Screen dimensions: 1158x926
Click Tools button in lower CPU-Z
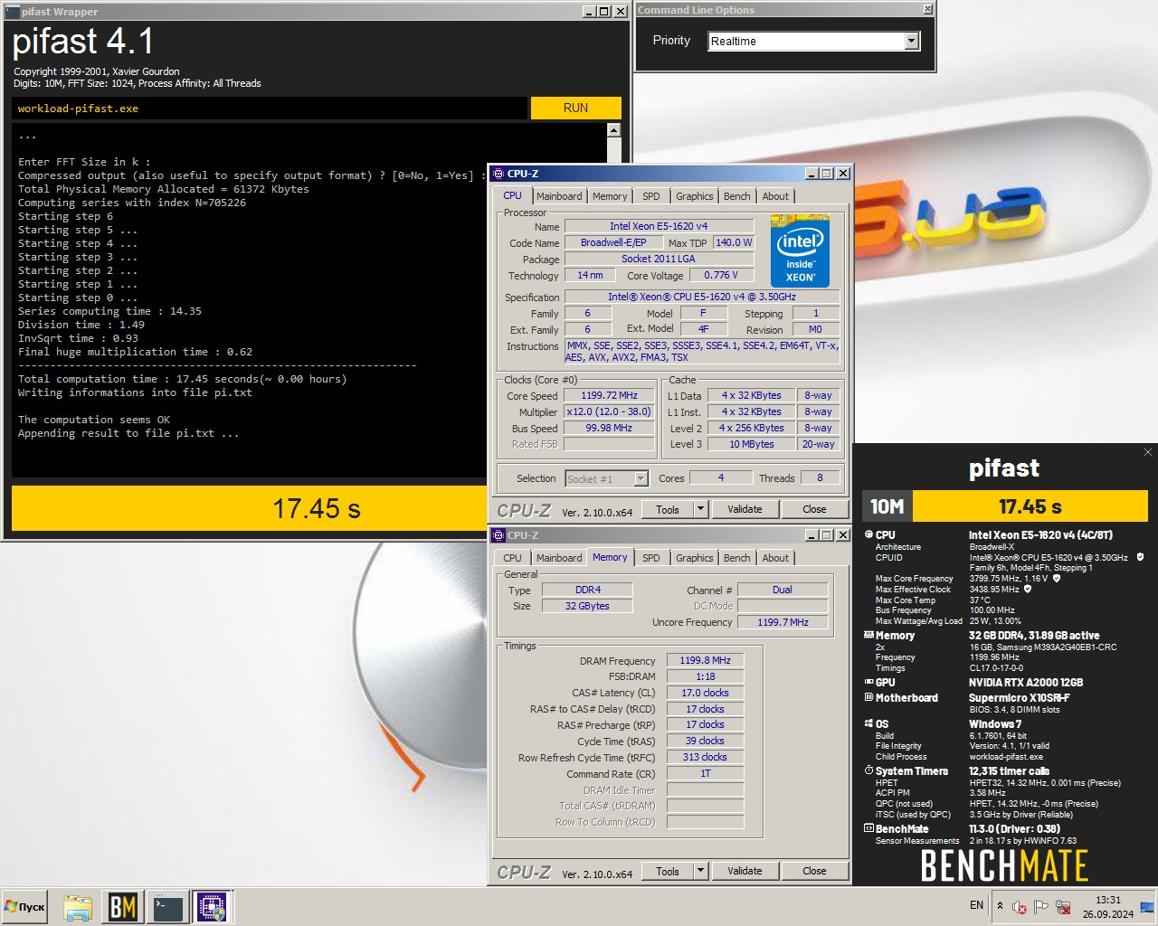[668, 871]
